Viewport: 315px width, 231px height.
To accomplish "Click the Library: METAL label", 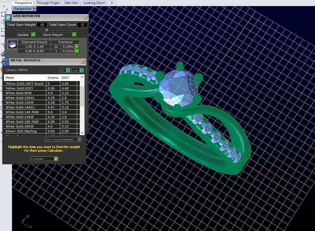I will pyautogui.click(x=17, y=70).
